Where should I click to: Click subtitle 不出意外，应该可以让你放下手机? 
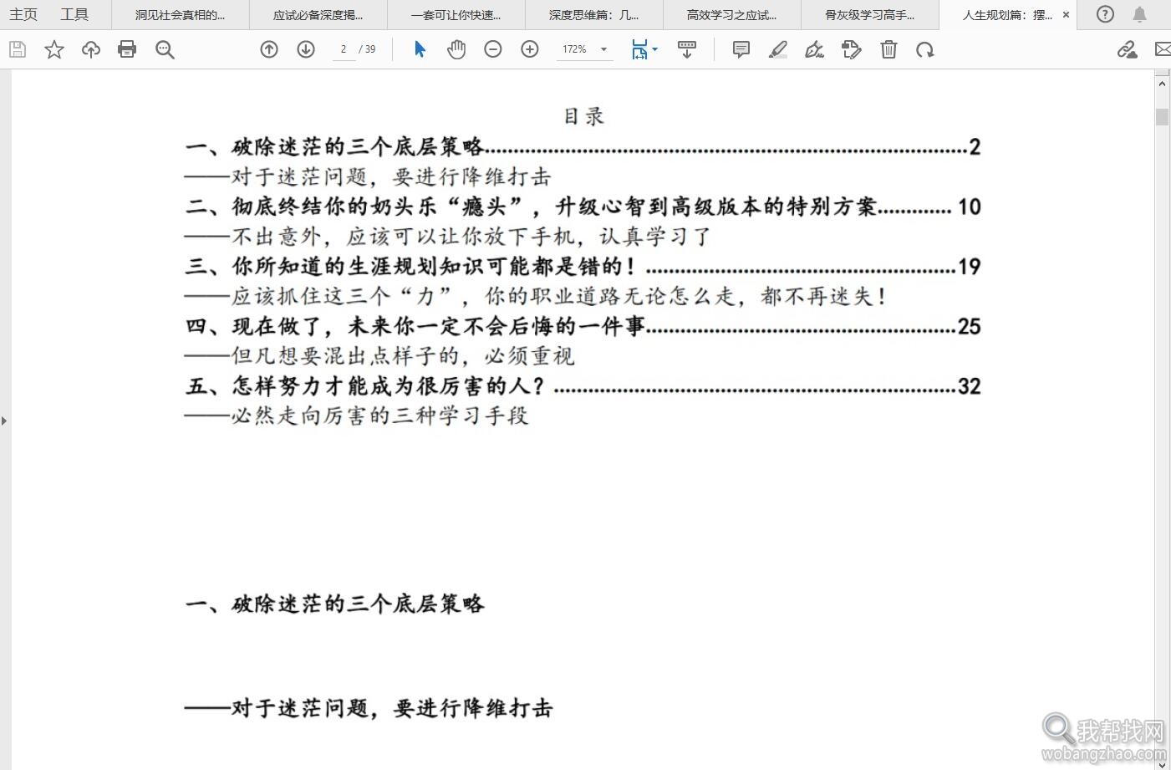point(447,237)
